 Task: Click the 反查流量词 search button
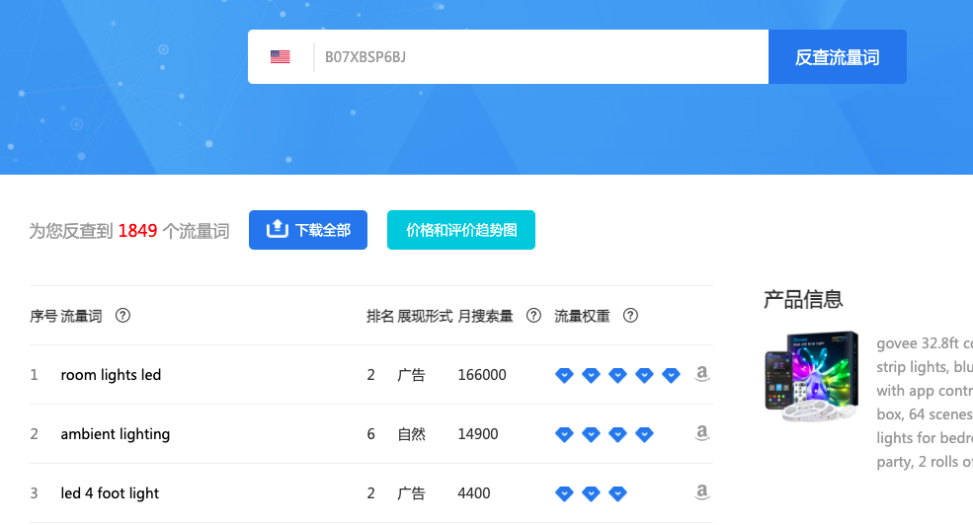tap(837, 57)
